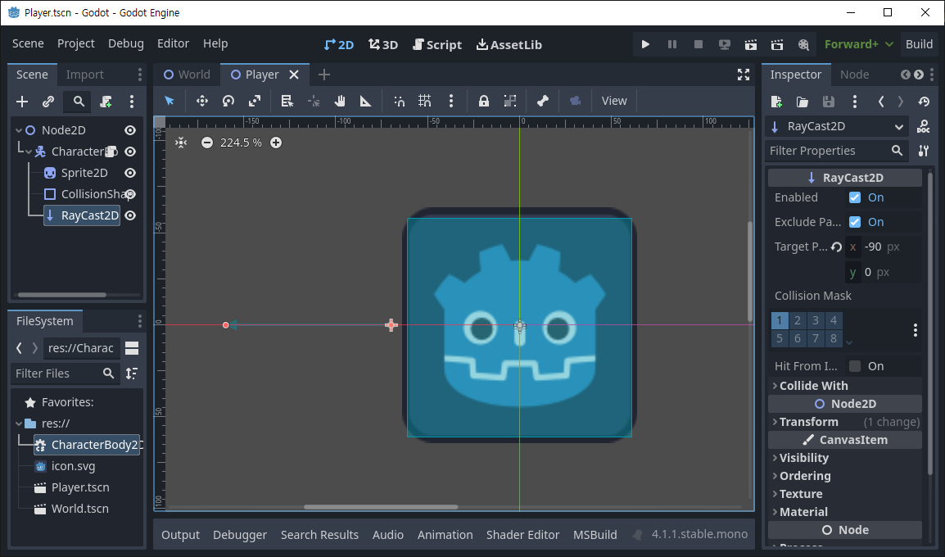Open skeleton bone options icon
Image resolution: width=945 pixels, height=557 pixels.
(543, 101)
